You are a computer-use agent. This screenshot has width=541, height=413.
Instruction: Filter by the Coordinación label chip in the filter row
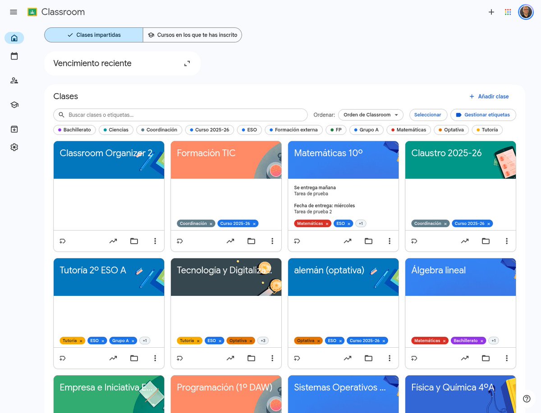159,130
